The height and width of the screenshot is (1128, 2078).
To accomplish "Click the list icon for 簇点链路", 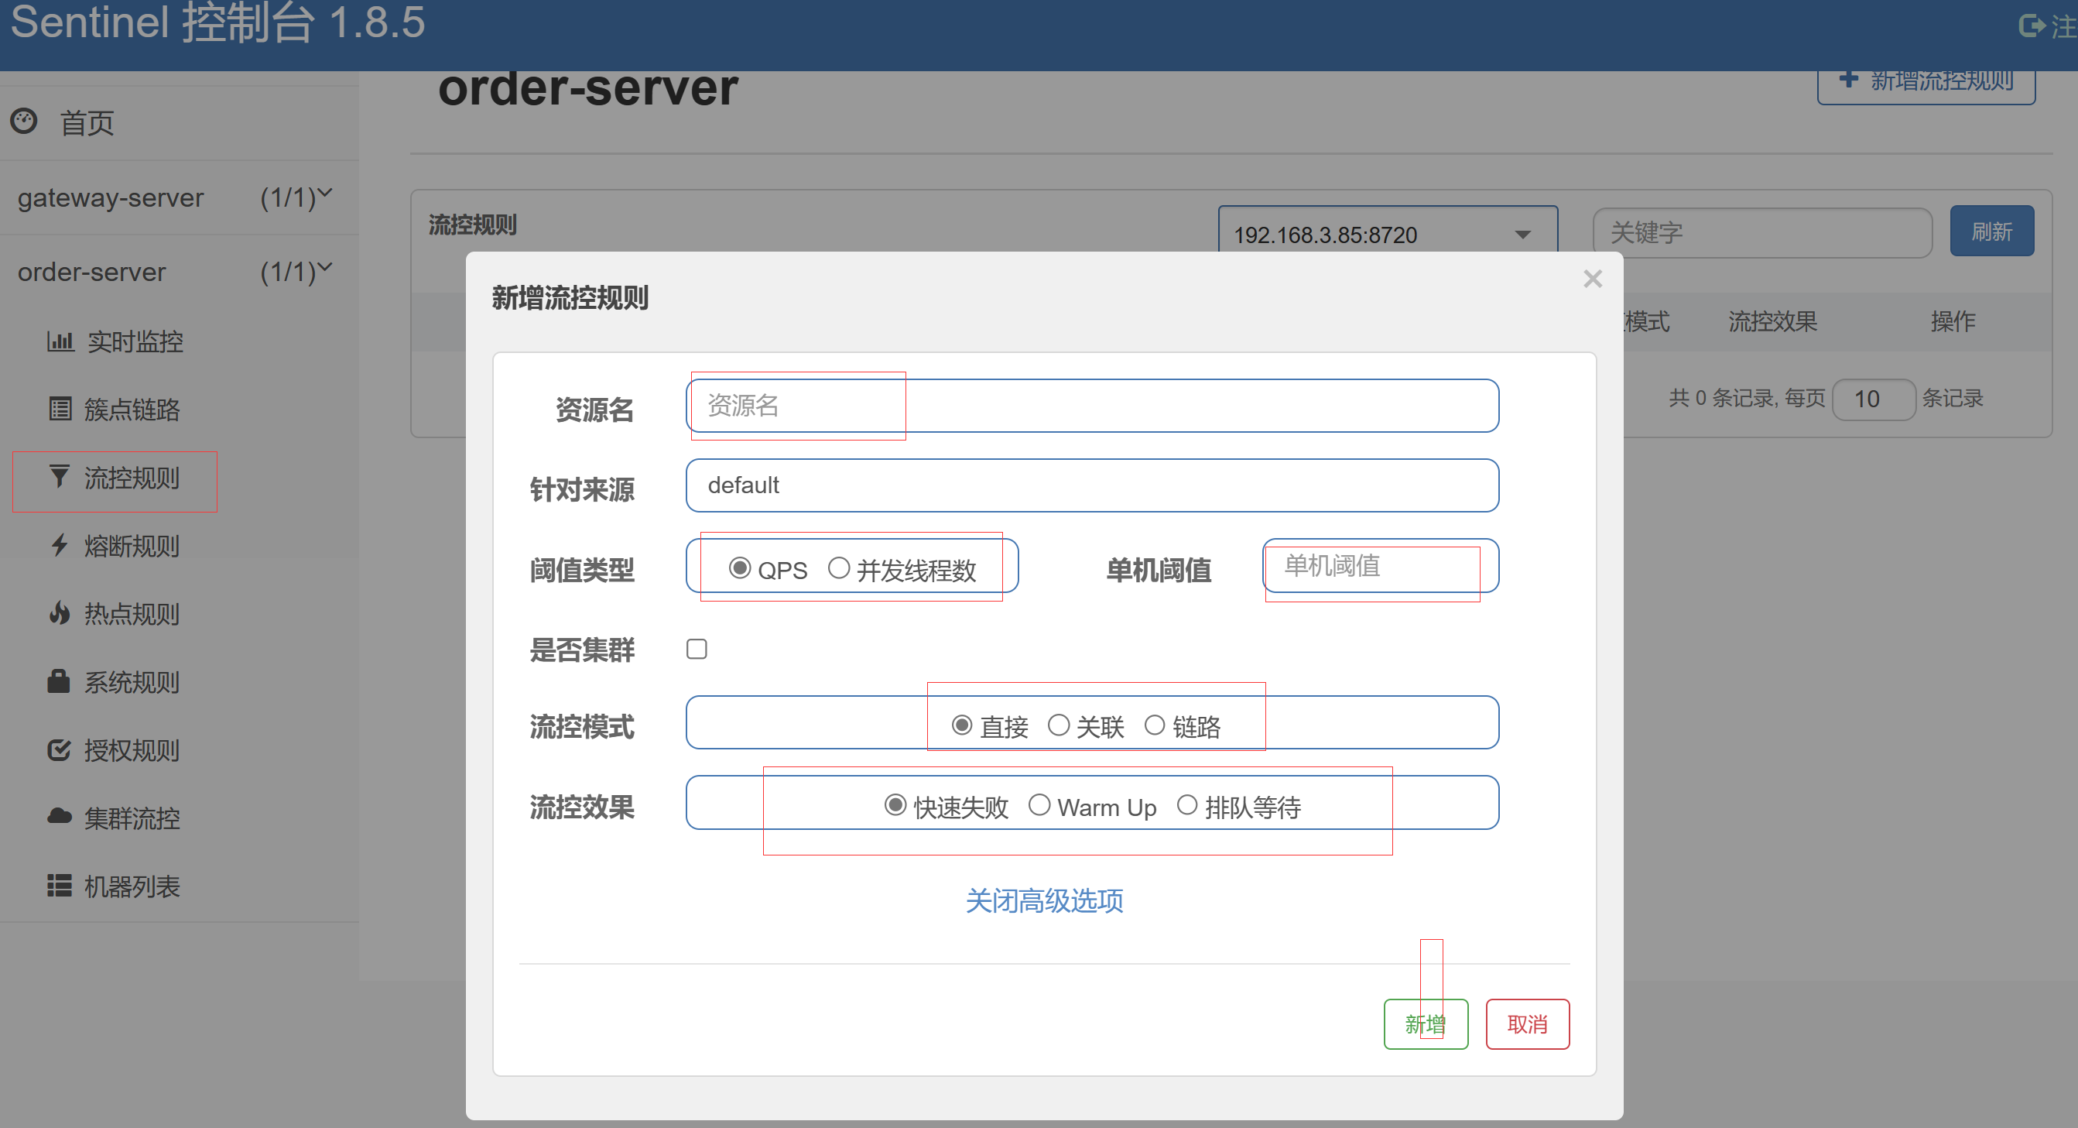I will [x=60, y=409].
